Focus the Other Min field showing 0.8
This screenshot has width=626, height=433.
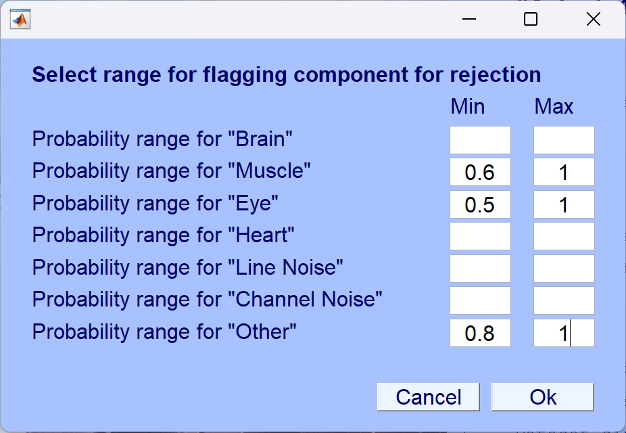[x=480, y=333]
